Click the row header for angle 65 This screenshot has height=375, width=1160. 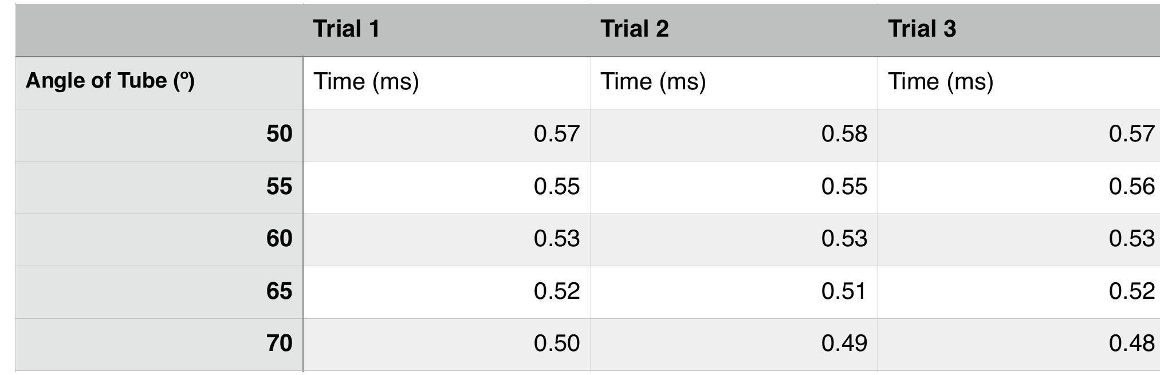159,291
